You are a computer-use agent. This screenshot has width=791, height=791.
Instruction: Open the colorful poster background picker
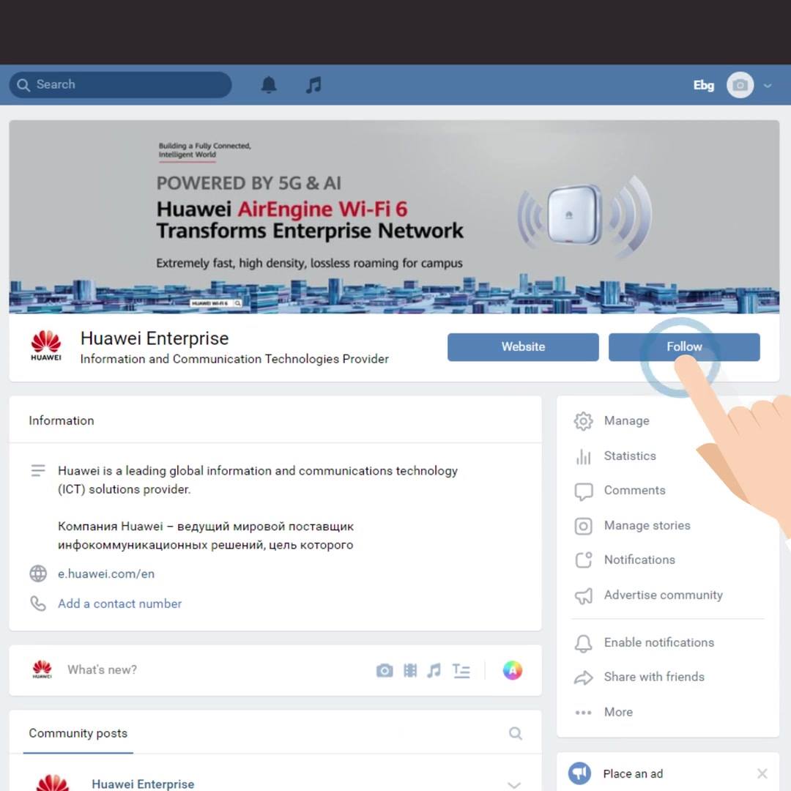pos(513,670)
